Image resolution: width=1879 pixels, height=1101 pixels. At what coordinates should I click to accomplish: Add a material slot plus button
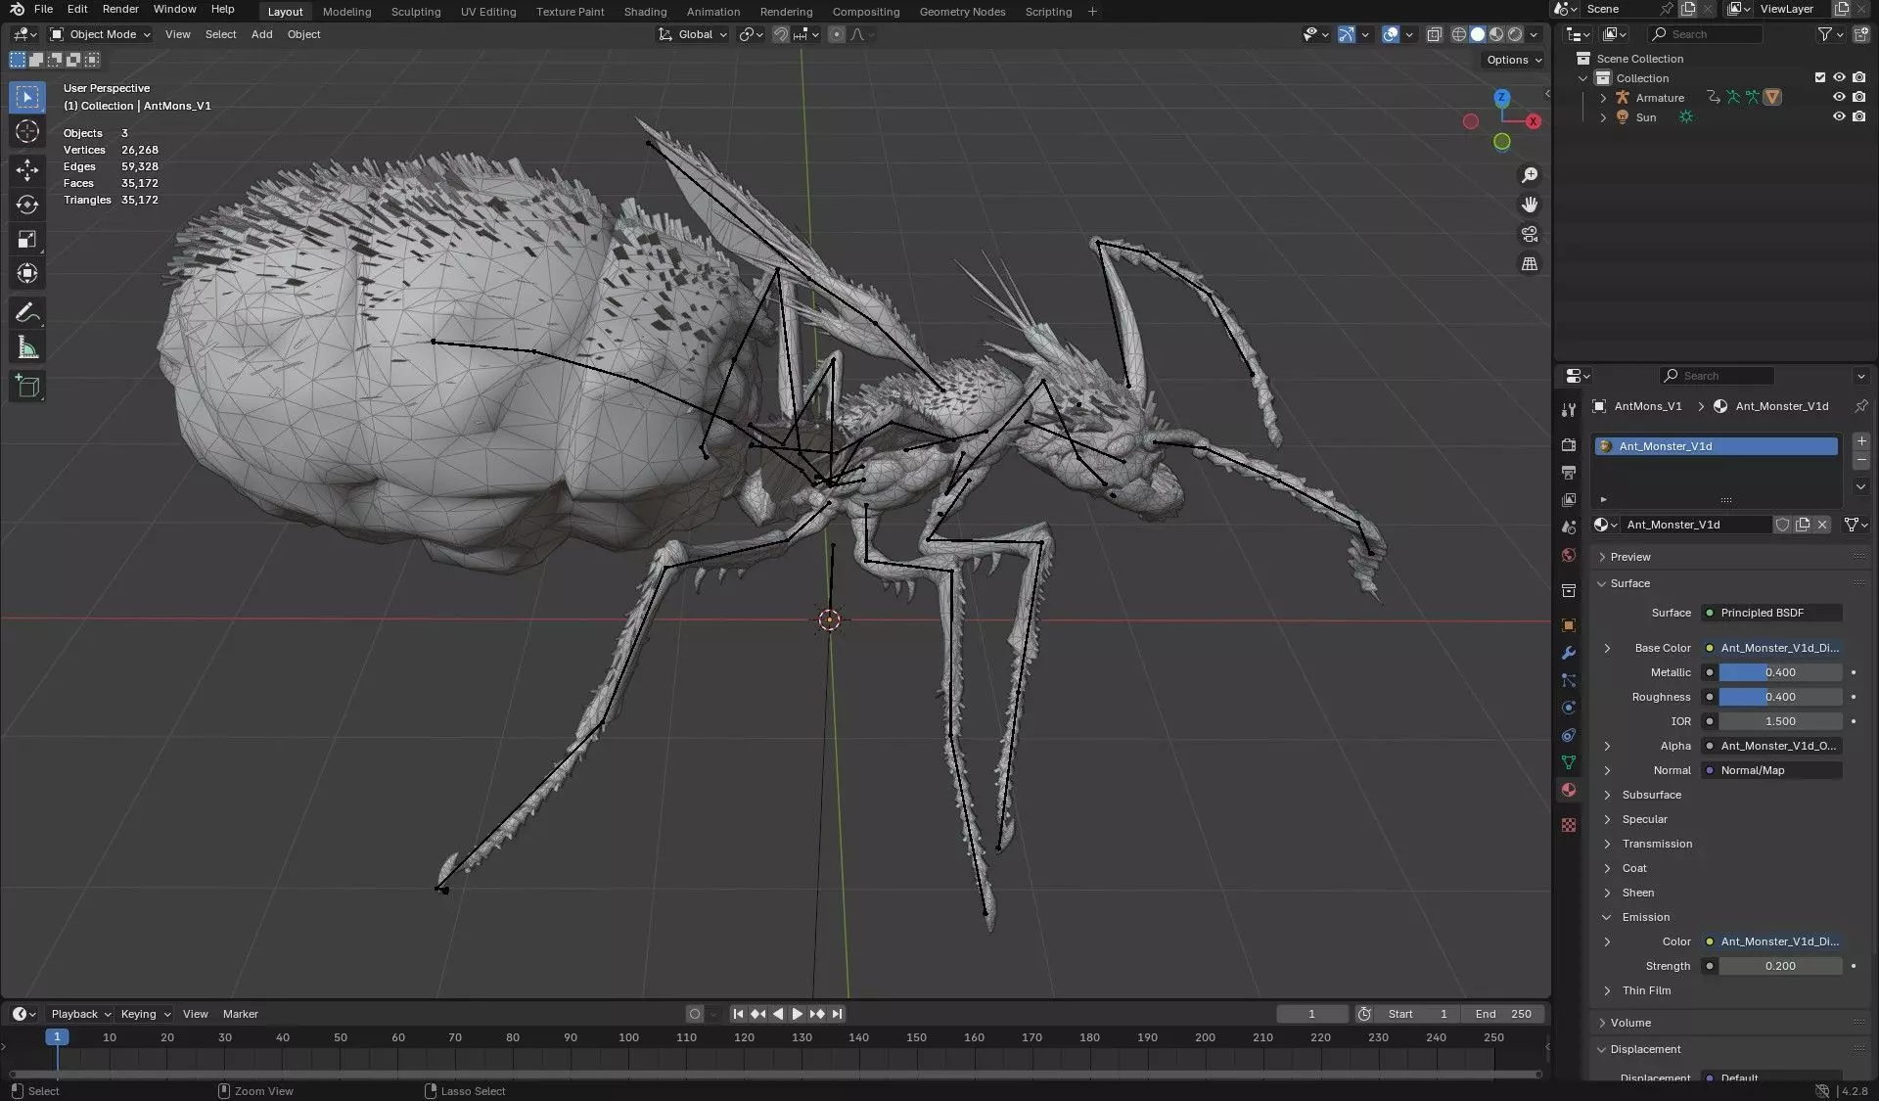[1860, 442]
